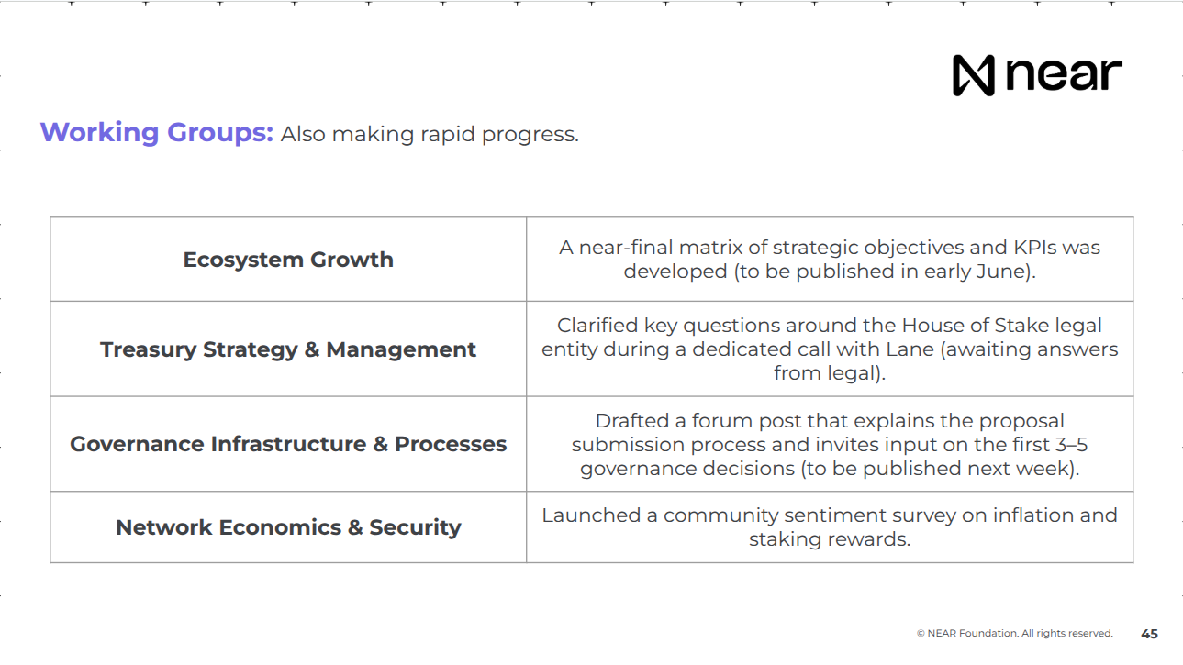This screenshot has width=1183, height=665.
Task: Click "Governance Infrastructure & Processes" row label
Action: click(288, 444)
